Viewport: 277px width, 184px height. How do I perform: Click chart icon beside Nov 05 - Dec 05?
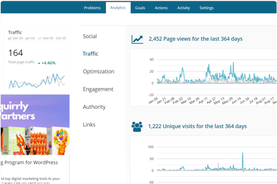pos(40,38)
